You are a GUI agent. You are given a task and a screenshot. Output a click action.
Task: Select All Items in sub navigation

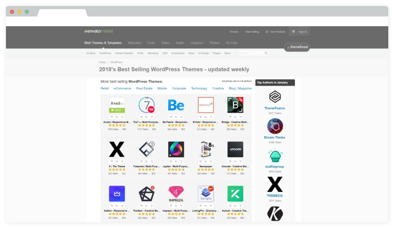[91, 53]
